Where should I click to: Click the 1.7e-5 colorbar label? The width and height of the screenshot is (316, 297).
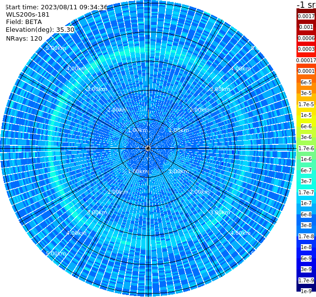(x=306, y=104)
